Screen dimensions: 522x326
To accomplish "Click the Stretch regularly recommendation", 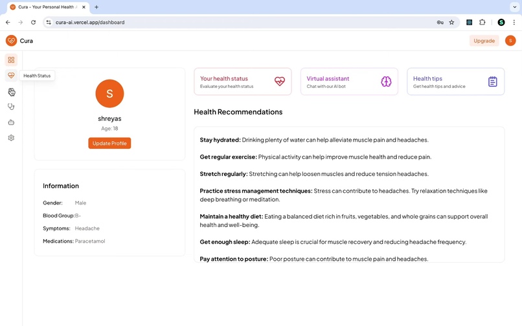I will pos(314,174).
